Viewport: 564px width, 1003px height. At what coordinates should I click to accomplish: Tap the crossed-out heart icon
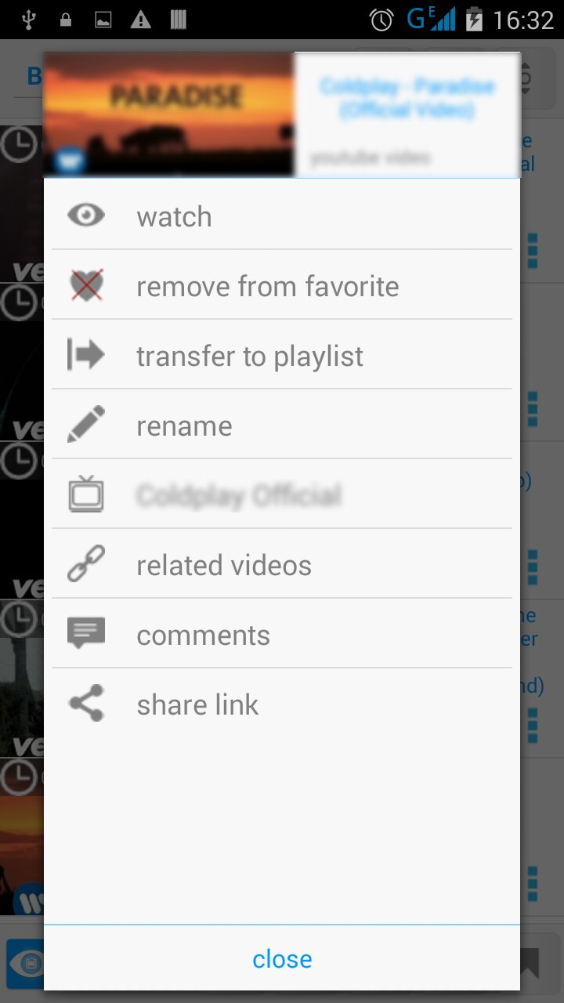(x=86, y=285)
